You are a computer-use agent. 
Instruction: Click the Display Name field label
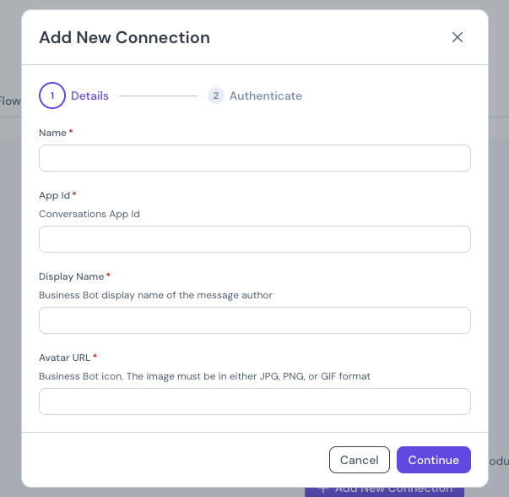coord(72,276)
